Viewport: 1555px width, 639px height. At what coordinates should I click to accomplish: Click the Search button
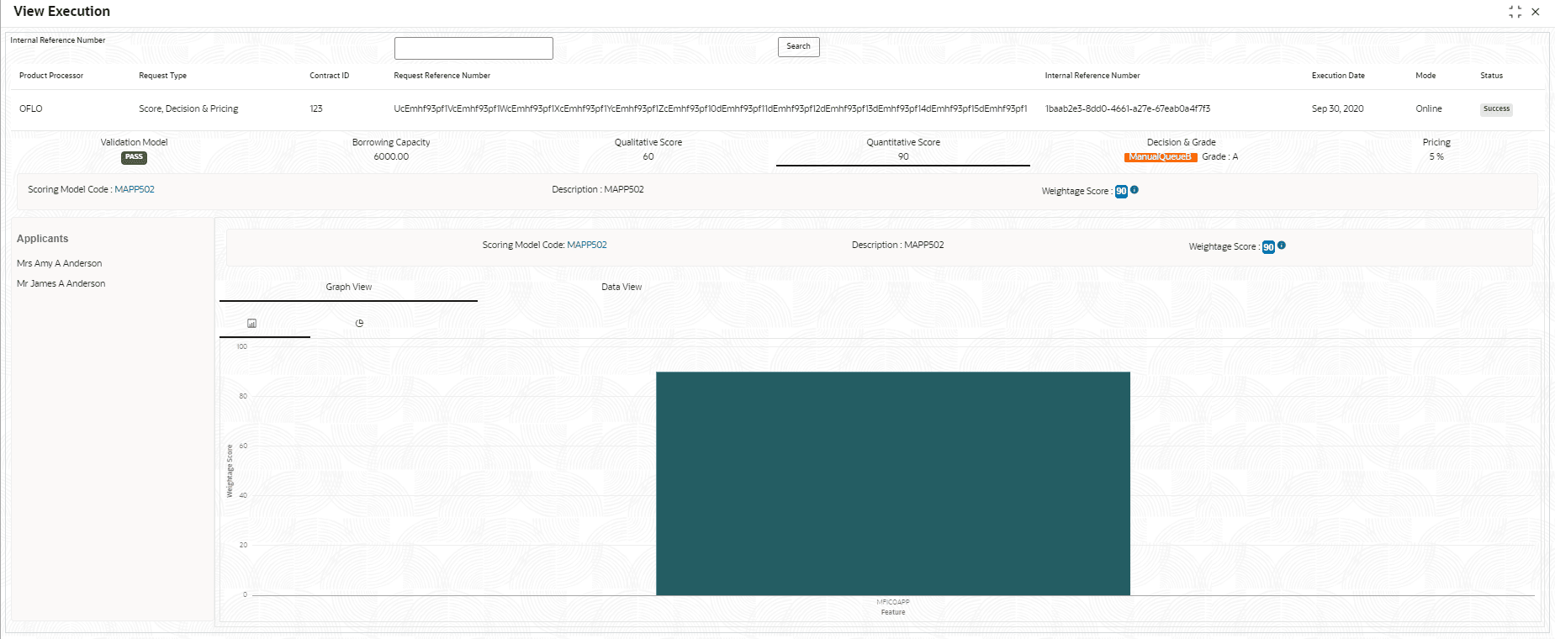pyautogui.click(x=798, y=47)
